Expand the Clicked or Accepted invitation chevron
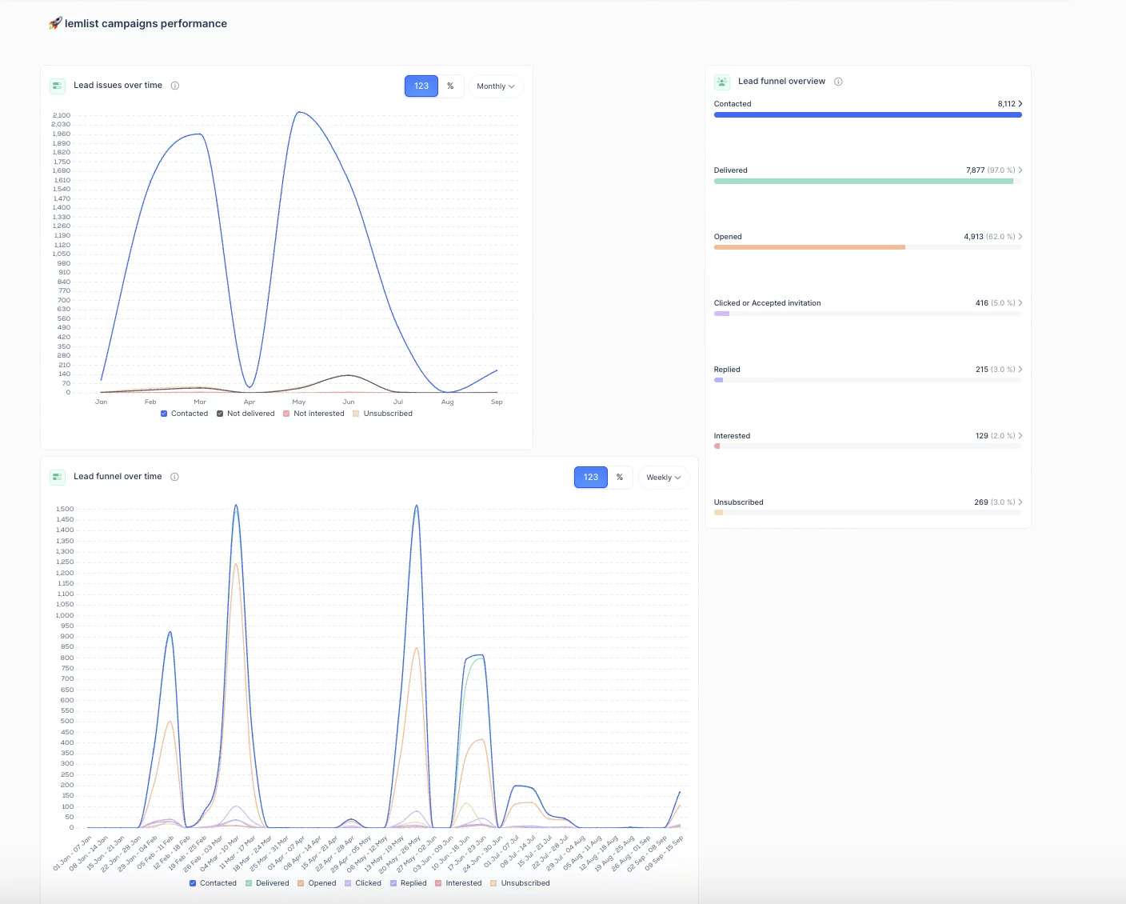The width and height of the screenshot is (1126, 904). click(x=1020, y=303)
